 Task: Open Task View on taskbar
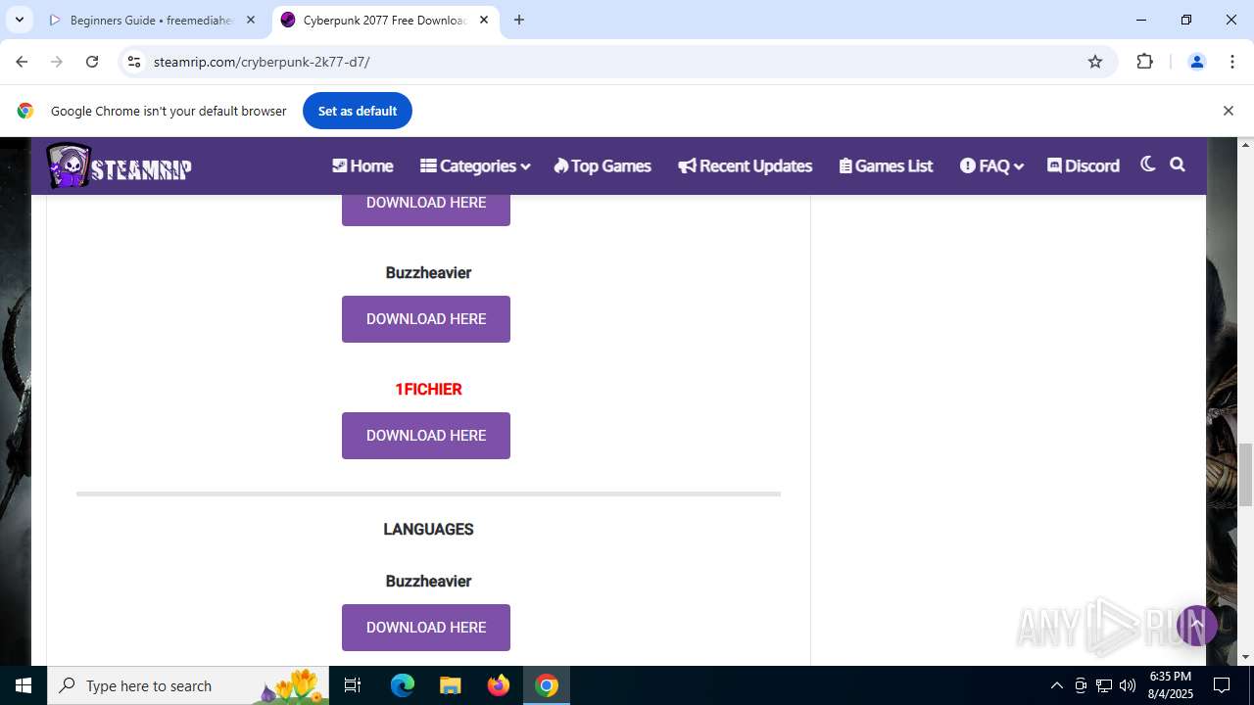[x=354, y=685]
